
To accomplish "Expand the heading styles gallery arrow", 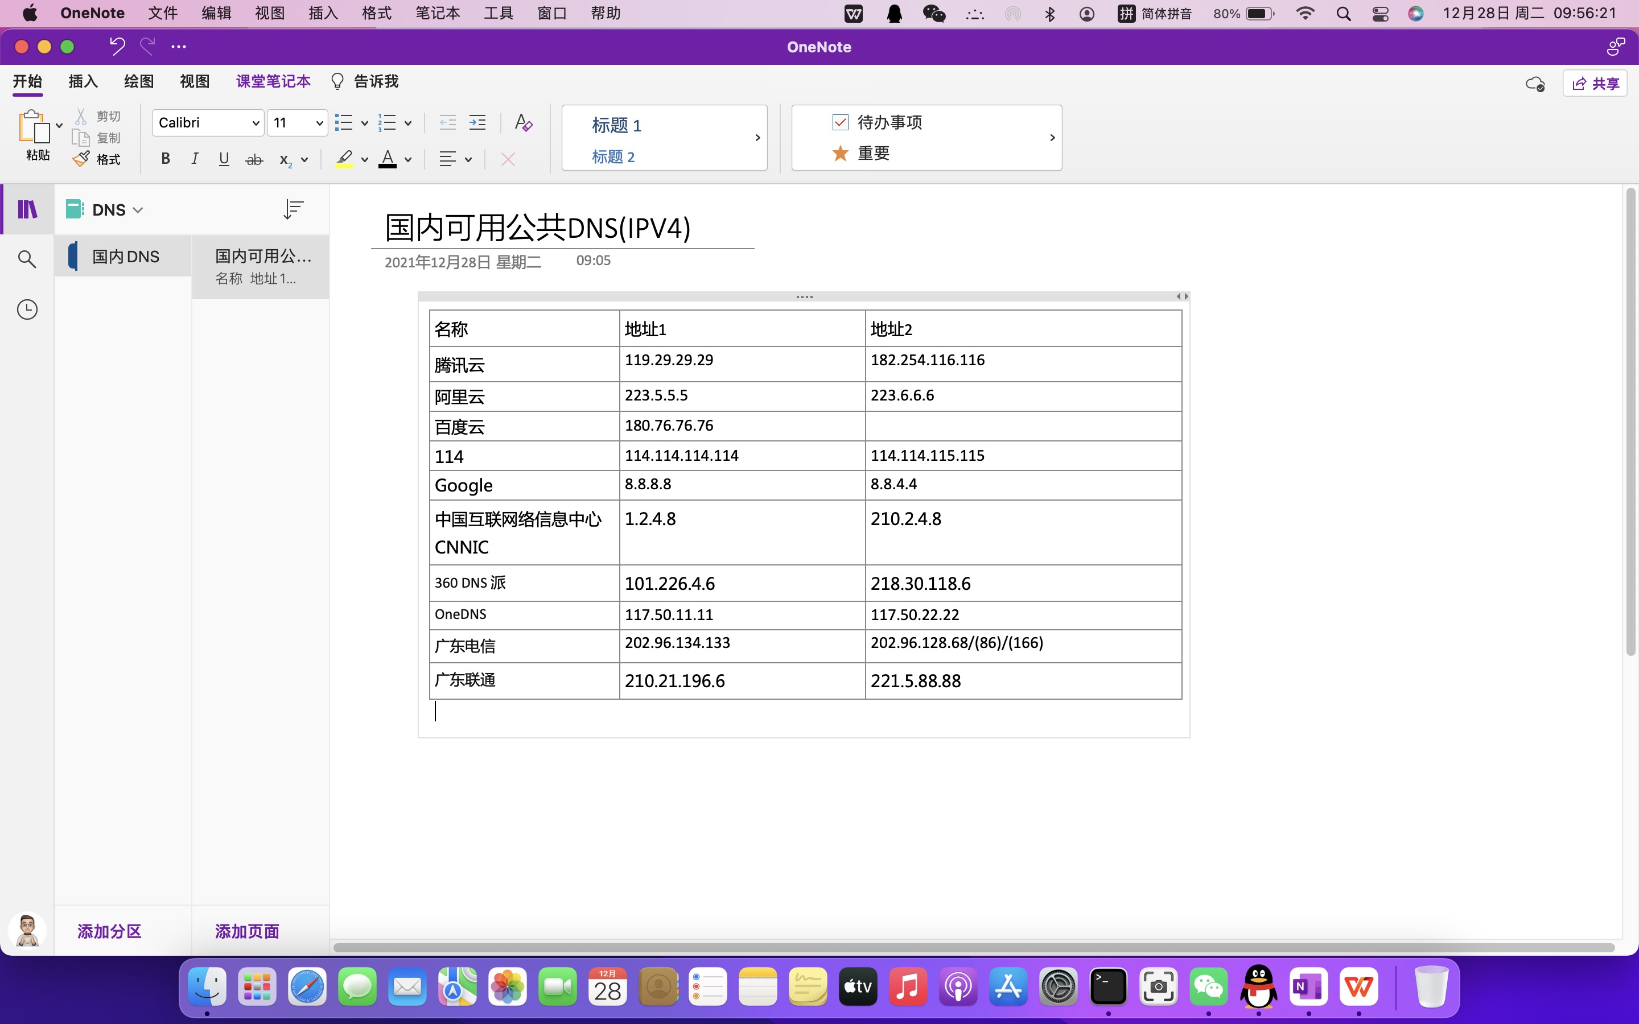I will [757, 138].
